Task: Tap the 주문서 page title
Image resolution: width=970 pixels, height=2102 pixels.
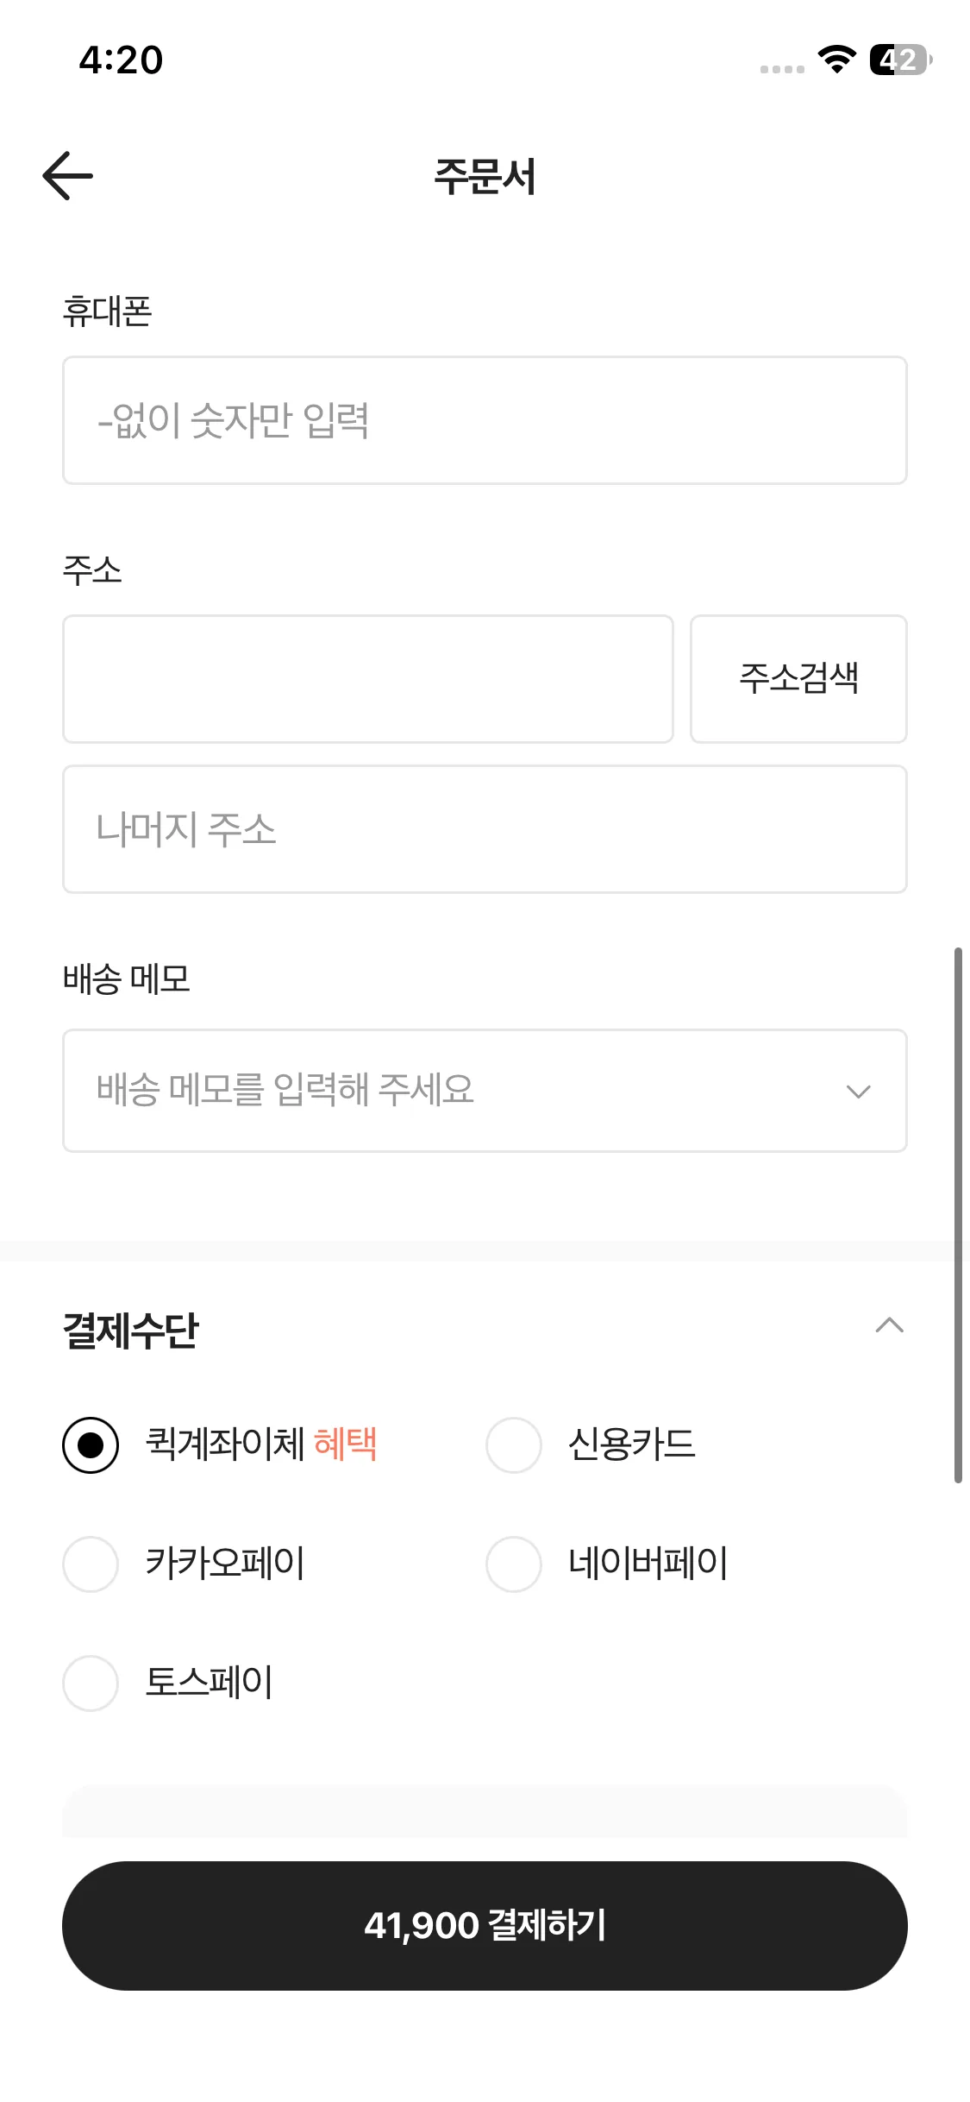Action: coord(485,177)
